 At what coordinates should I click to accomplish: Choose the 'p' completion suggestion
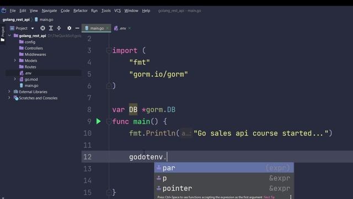pos(224,178)
